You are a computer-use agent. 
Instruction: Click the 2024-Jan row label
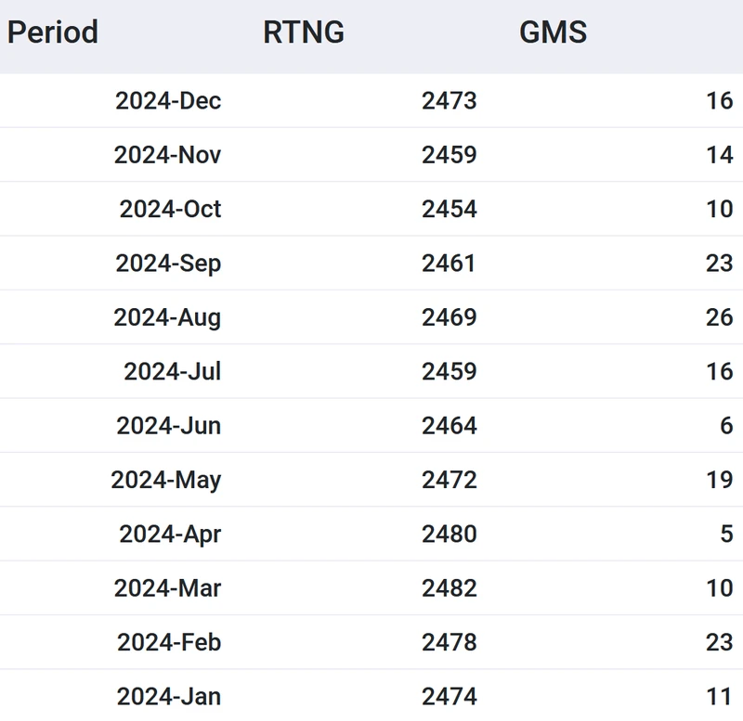click(x=169, y=696)
